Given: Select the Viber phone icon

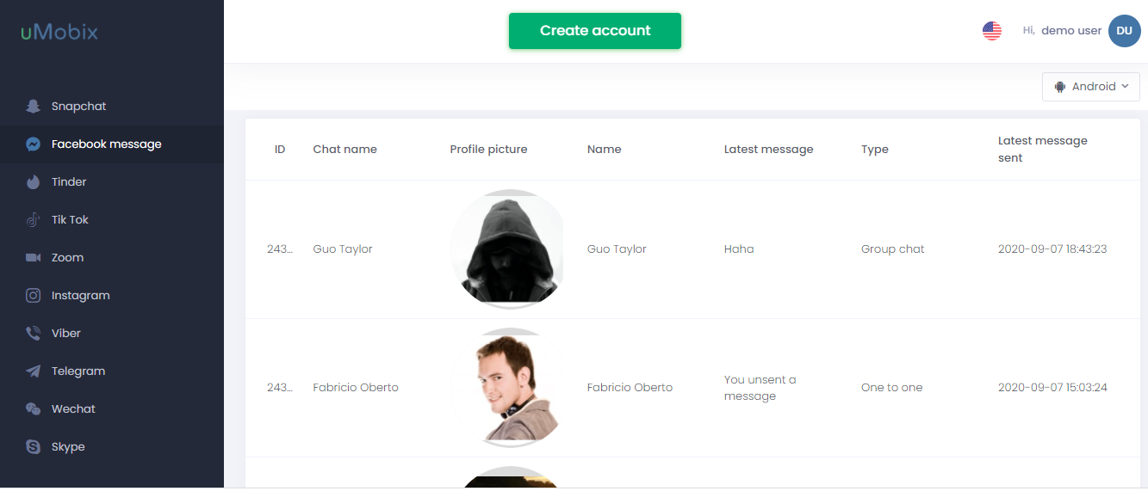Looking at the screenshot, I should tap(33, 334).
